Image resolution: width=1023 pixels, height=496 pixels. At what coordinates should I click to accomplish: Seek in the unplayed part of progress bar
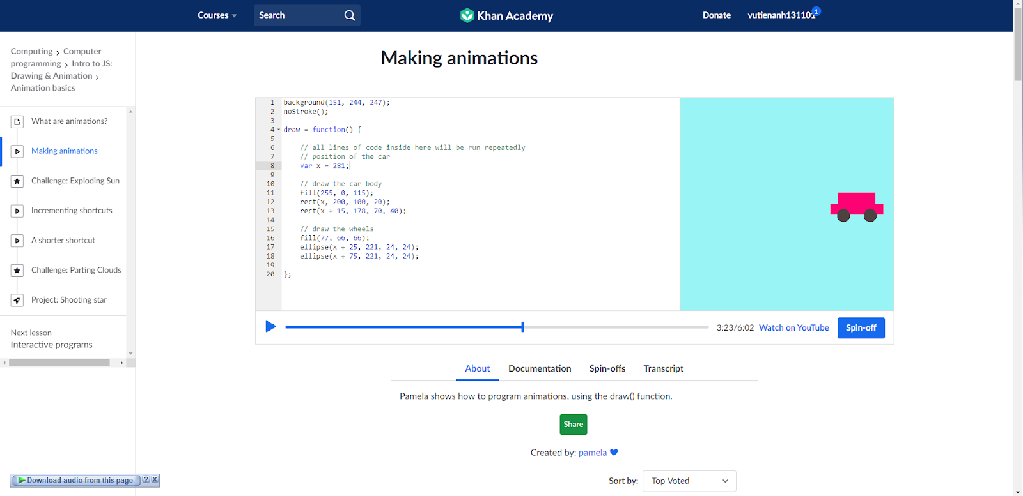point(616,327)
